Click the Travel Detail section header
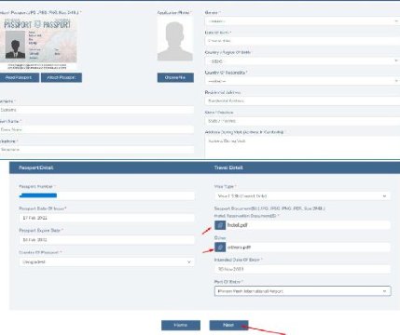Viewport: 400px width, 335px height. point(228,167)
